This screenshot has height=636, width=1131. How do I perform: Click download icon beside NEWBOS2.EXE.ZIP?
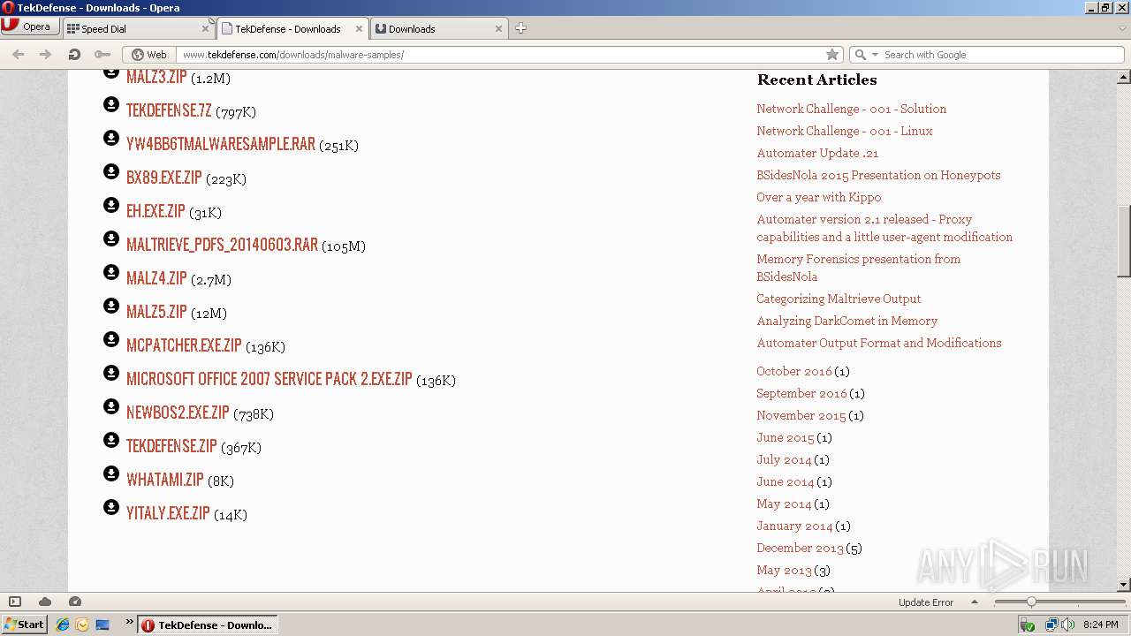111,406
